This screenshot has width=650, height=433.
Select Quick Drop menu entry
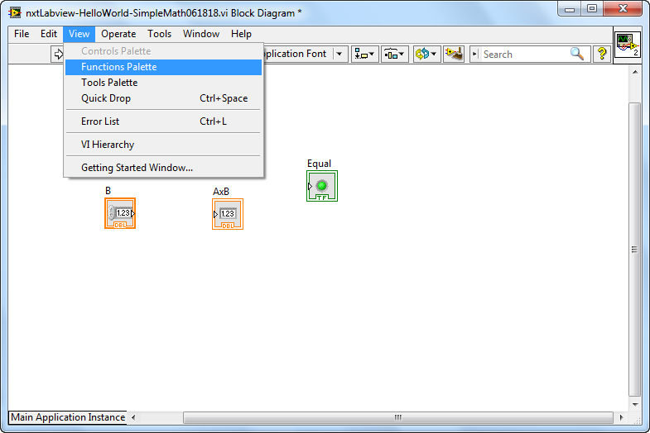(x=163, y=98)
